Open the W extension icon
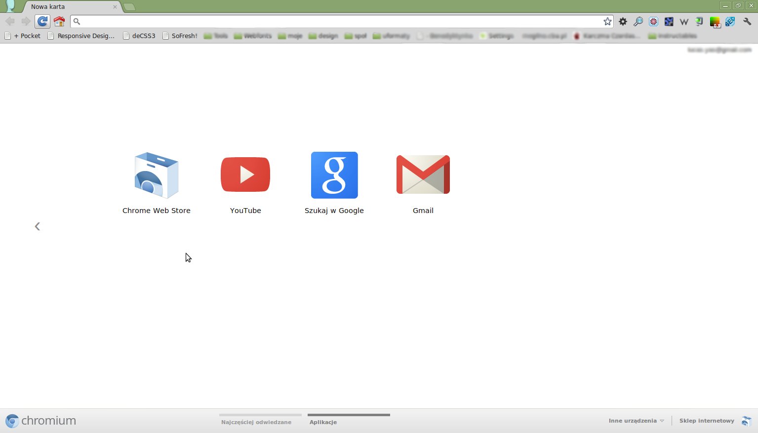758x433 pixels. (684, 21)
